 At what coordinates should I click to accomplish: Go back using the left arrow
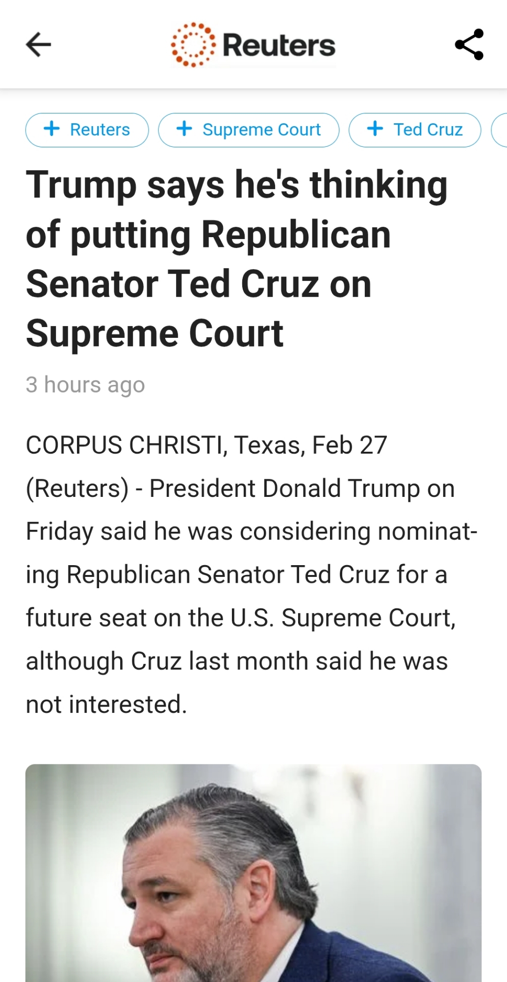(38, 45)
